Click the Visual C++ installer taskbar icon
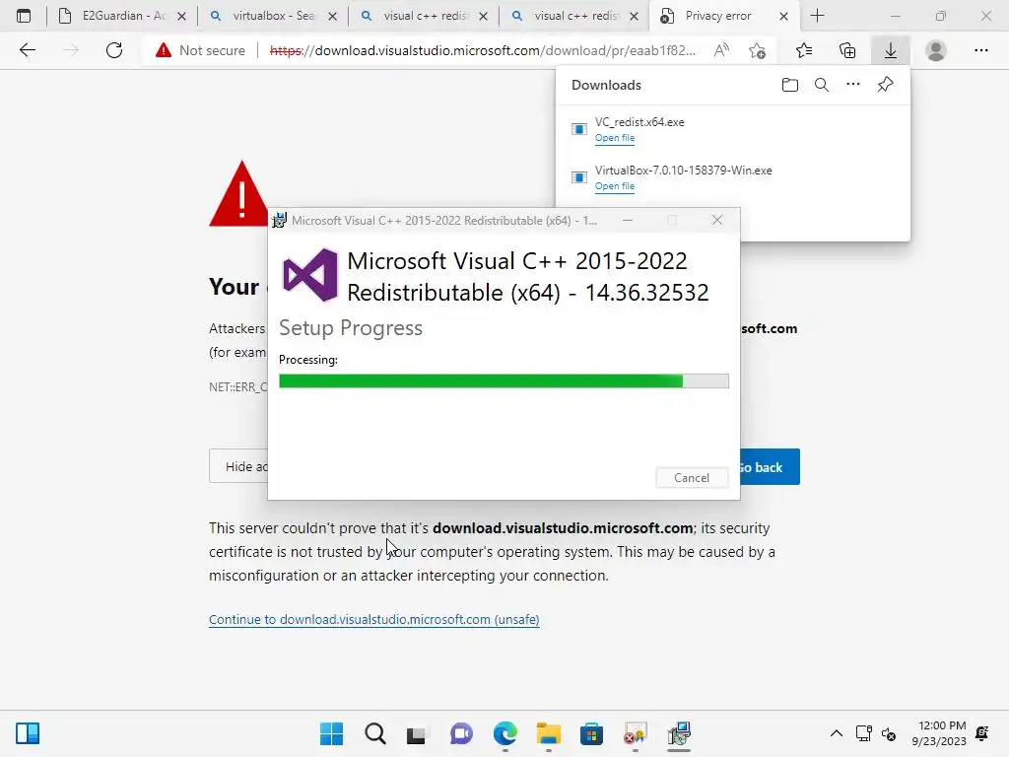The image size is (1009, 757). click(x=679, y=733)
